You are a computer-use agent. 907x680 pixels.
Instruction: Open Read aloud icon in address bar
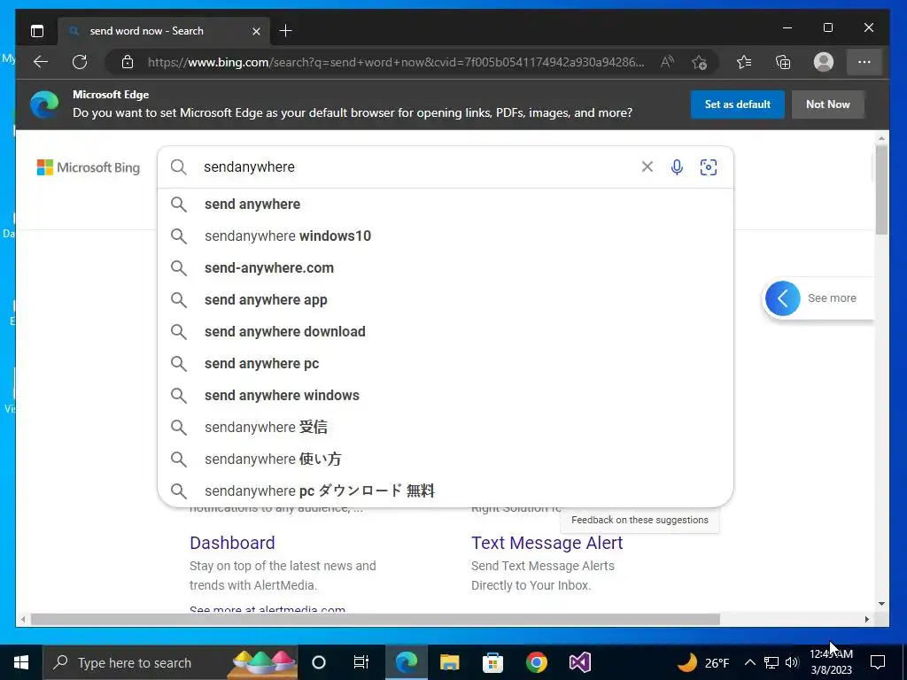[667, 62]
